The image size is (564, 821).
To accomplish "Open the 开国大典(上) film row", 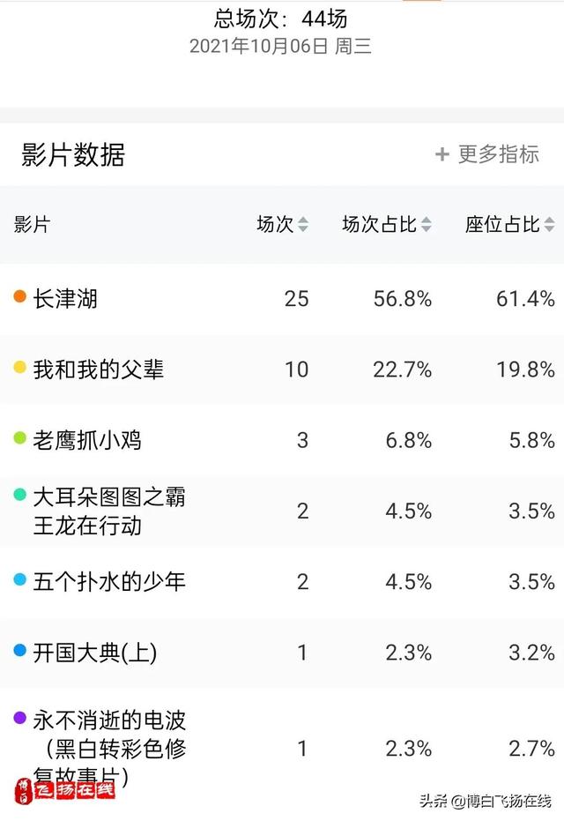I will 282,653.
